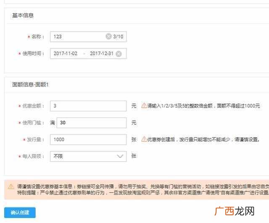Click the banner text 请谨慎设置优惠券基本信息
Screen dimensions: 269x223
[45, 186]
